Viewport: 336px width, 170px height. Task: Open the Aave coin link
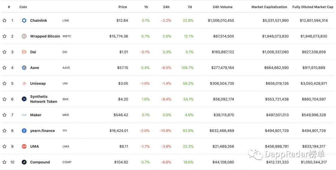35,68
